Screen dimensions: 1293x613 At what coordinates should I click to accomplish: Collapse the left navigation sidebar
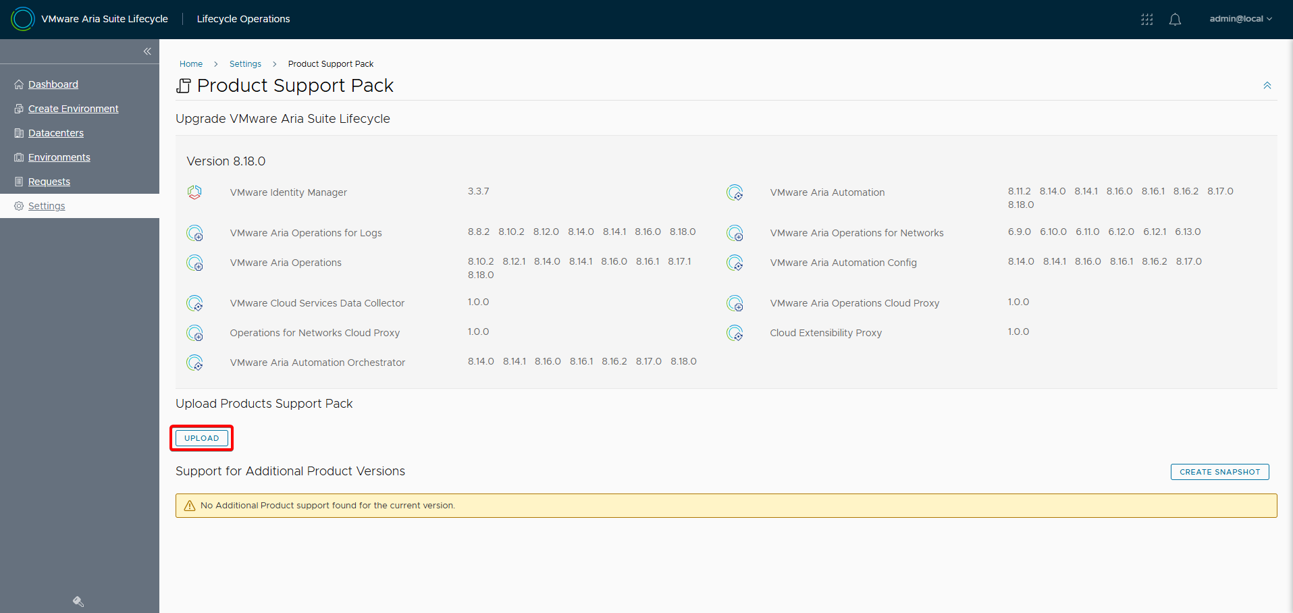(x=147, y=51)
